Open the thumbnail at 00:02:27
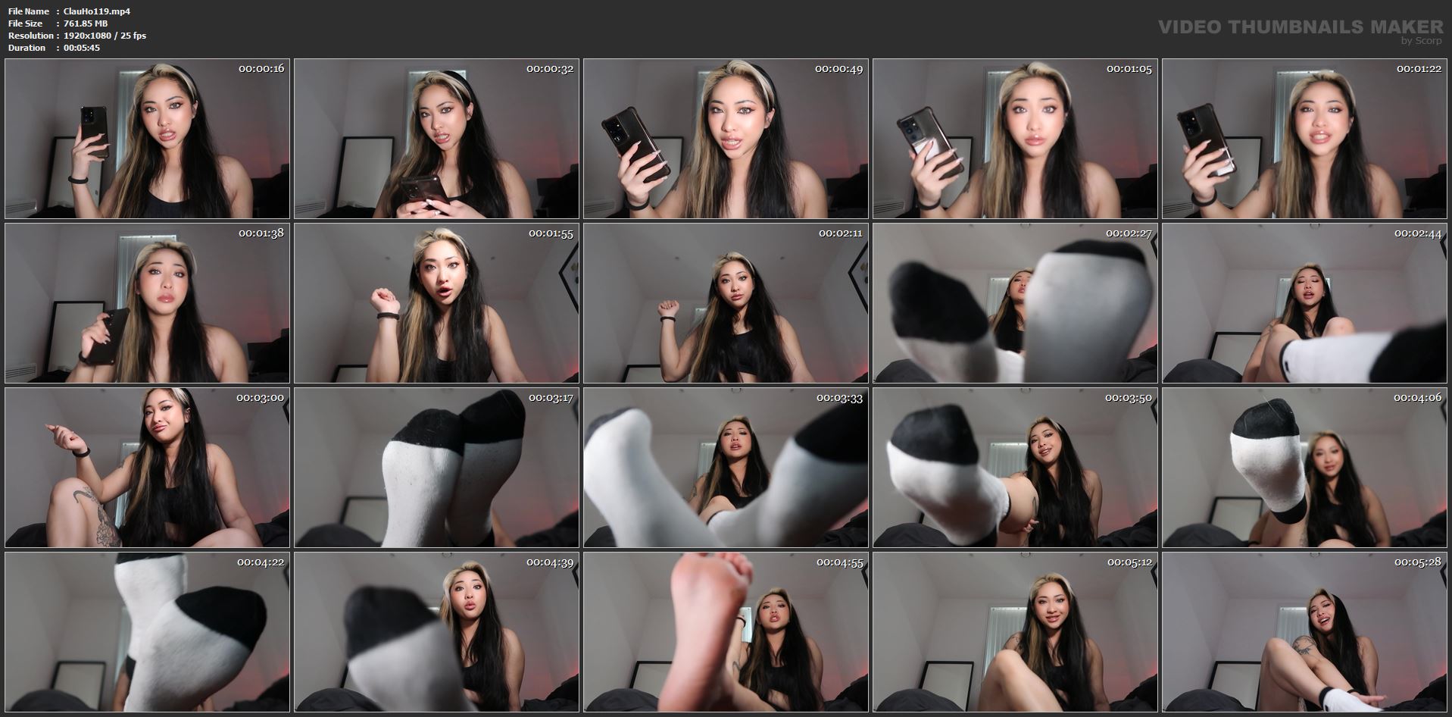 pyautogui.click(x=1015, y=303)
